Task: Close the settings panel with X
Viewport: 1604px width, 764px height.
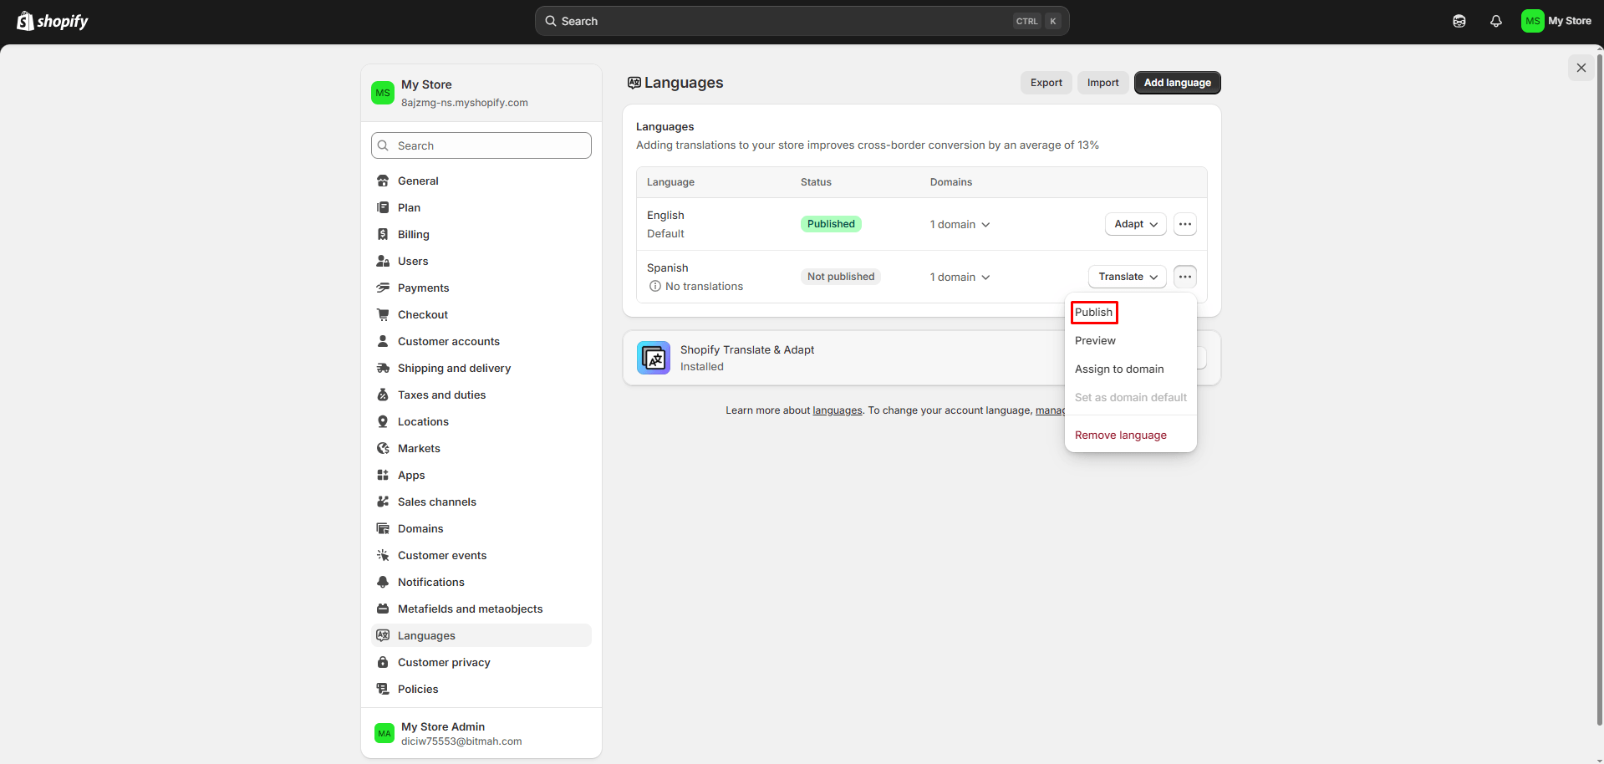Action: (1581, 68)
